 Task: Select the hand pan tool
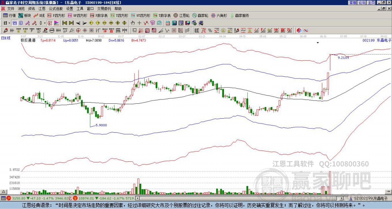(133, 23)
